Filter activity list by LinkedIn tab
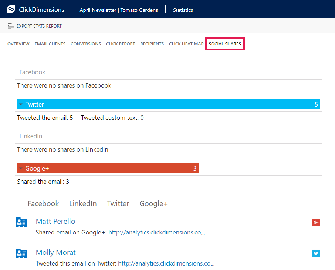335x270 pixels. [x=83, y=203]
